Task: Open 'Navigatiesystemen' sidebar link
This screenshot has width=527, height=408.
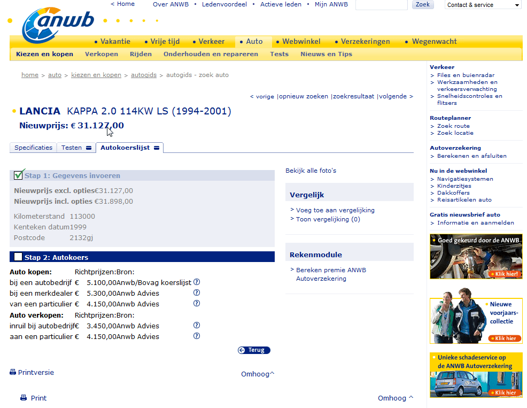Action: (465, 179)
